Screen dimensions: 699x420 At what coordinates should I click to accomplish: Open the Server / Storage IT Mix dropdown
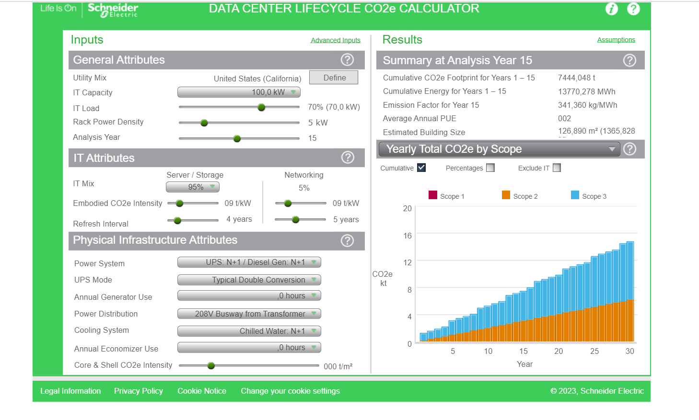[193, 187]
